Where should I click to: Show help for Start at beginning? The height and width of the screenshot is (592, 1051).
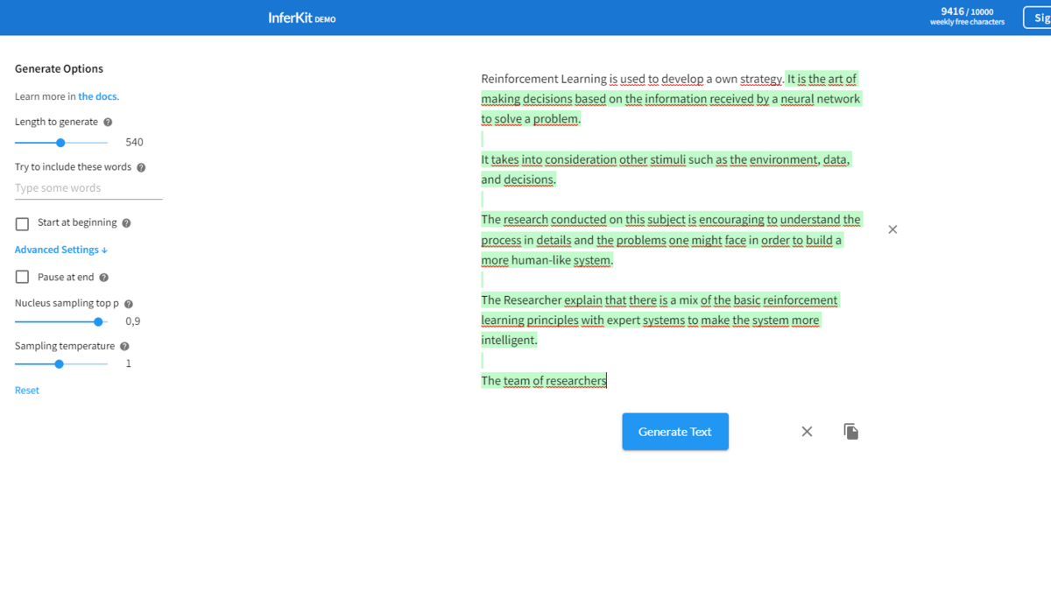126,223
